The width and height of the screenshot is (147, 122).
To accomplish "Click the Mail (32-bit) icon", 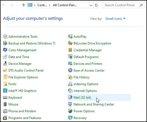I will tap(70, 97).
